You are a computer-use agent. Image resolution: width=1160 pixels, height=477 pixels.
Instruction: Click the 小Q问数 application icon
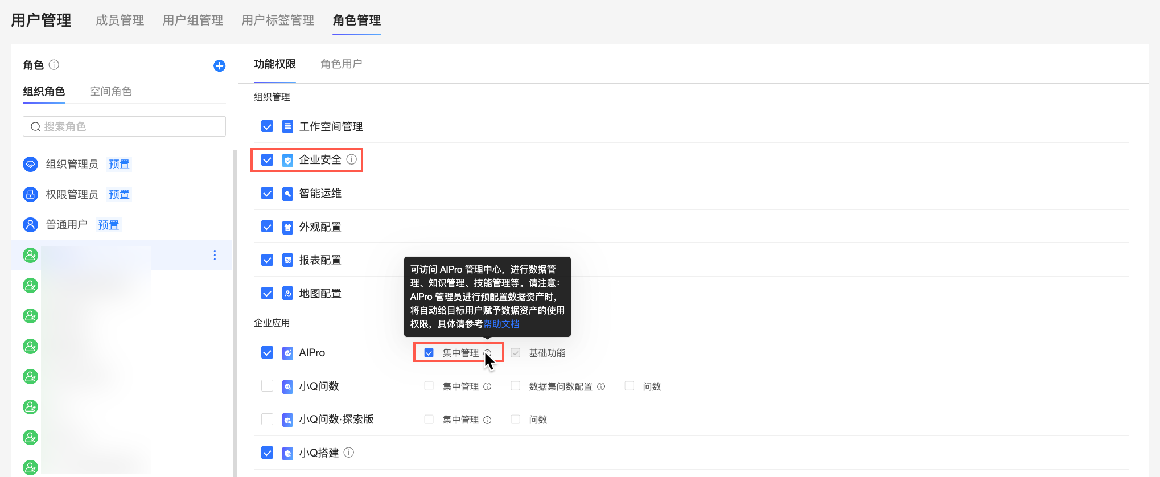pos(288,386)
